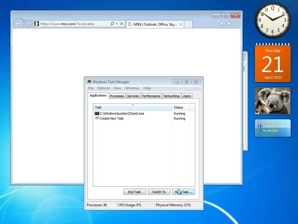Click Processes: 36 in the status bar
This screenshot has height=224, width=298.
tap(97, 205)
